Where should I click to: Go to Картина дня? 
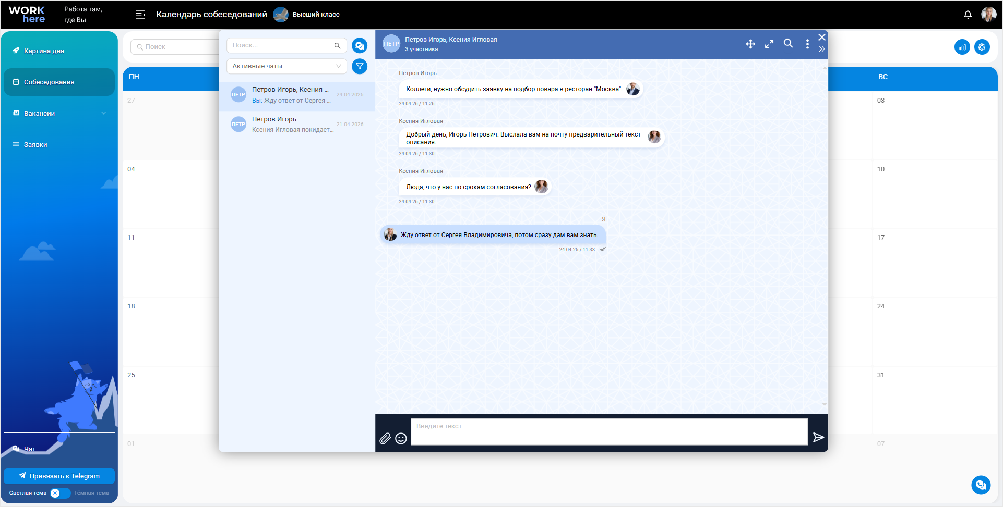[59, 51]
